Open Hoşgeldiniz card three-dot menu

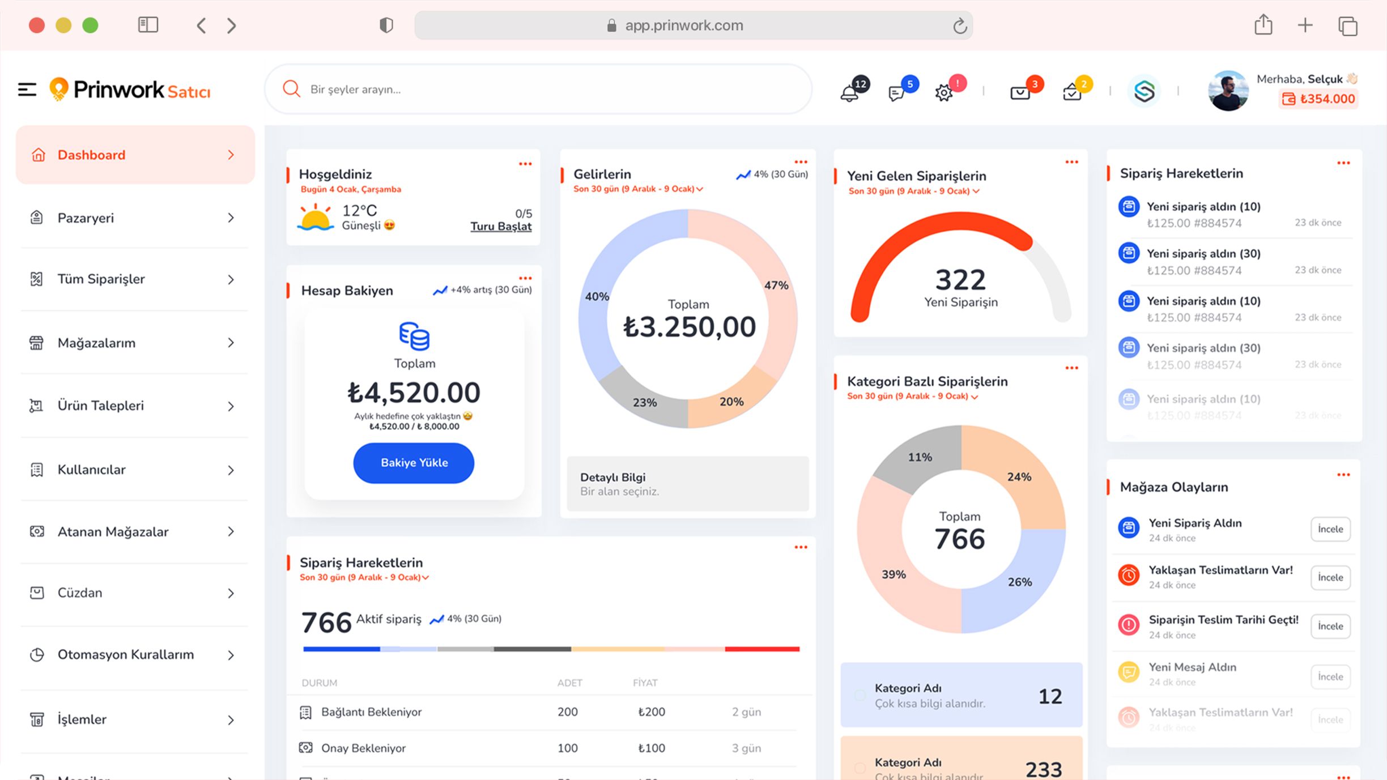pyautogui.click(x=525, y=164)
